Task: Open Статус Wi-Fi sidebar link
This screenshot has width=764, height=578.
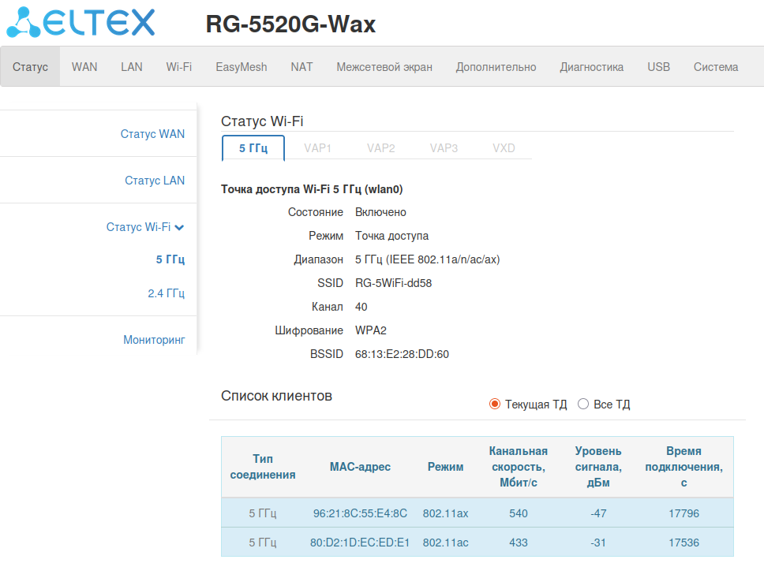Action: point(138,227)
